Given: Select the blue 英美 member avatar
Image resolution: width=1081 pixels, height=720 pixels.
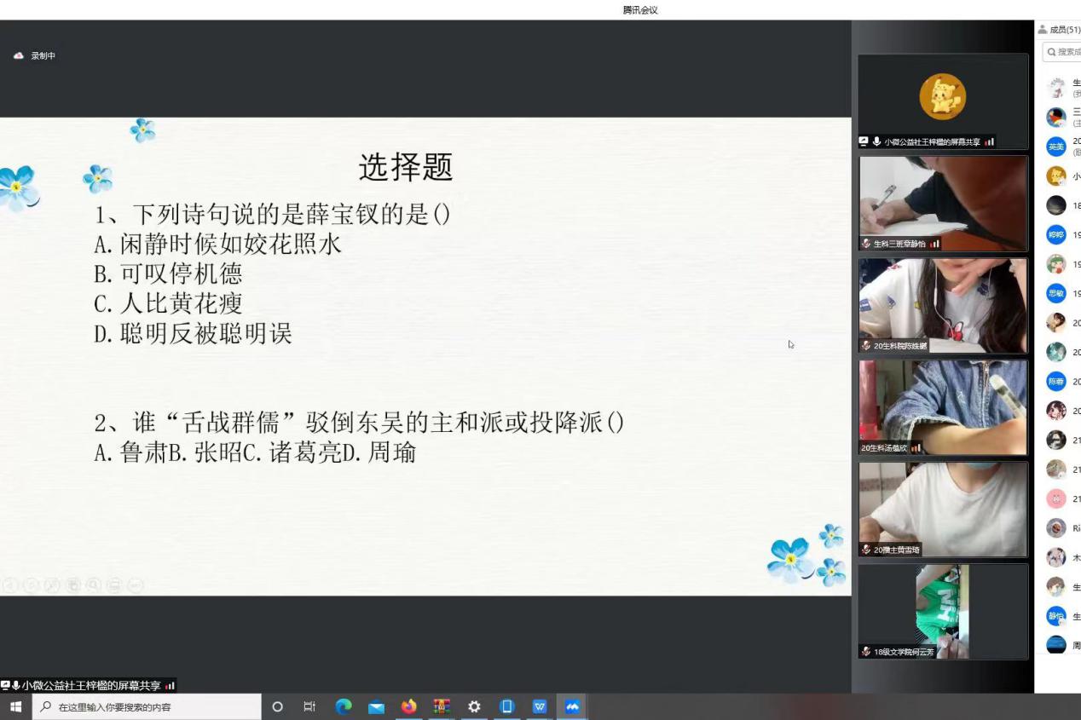Looking at the screenshot, I should pyautogui.click(x=1056, y=147).
